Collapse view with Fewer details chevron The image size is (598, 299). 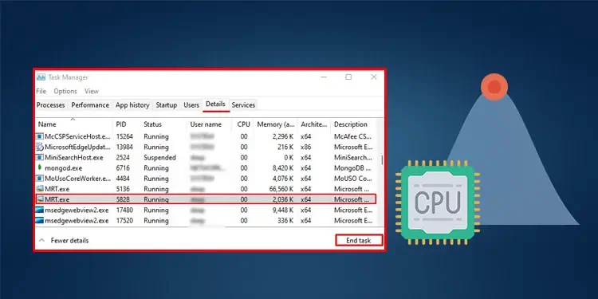click(x=42, y=240)
